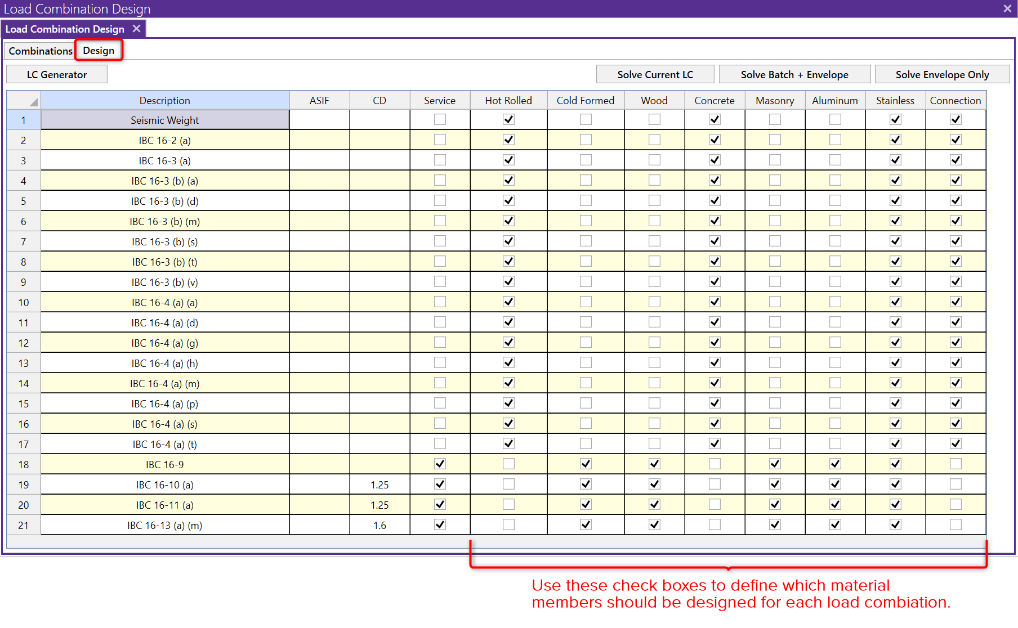Click the ASIF cell for IBC 16-9

pyautogui.click(x=319, y=464)
